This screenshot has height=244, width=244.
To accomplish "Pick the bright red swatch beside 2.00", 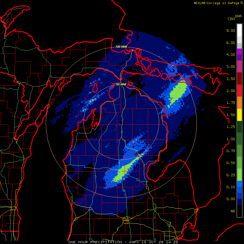I will (239, 91).
